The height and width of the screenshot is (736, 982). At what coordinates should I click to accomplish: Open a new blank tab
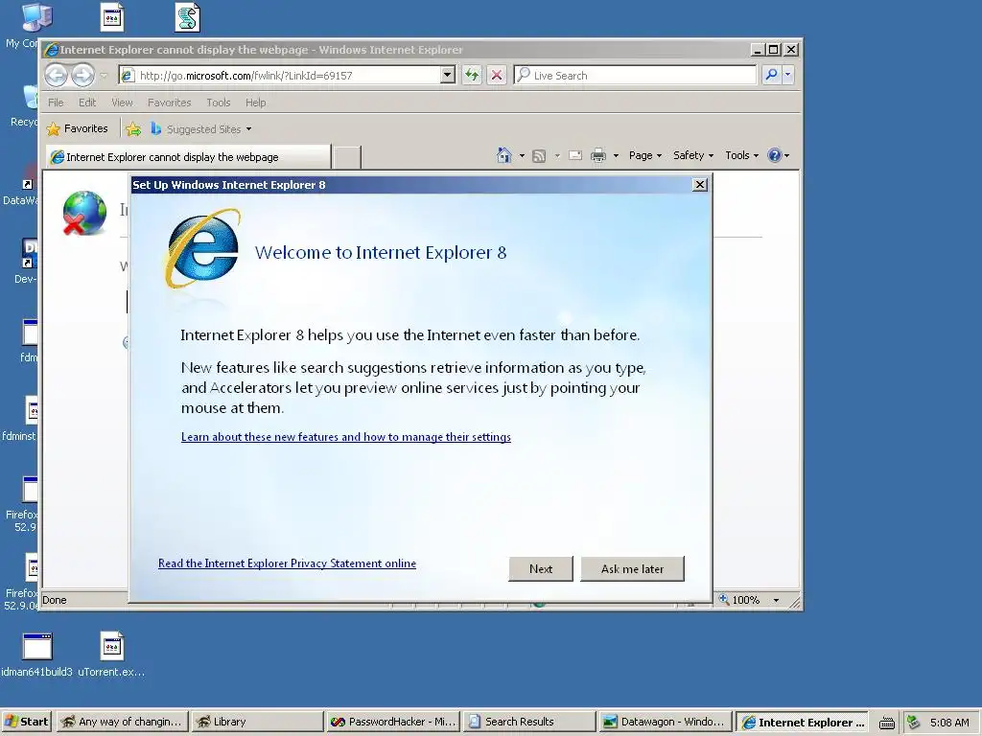pos(346,158)
